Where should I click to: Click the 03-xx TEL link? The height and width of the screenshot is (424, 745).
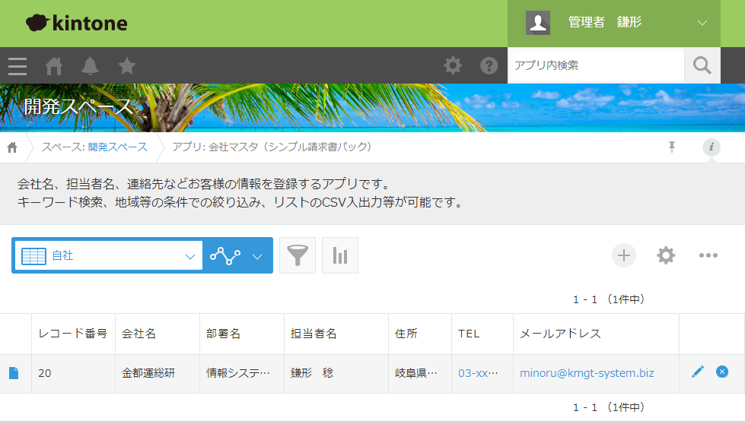click(x=478, y=373)
